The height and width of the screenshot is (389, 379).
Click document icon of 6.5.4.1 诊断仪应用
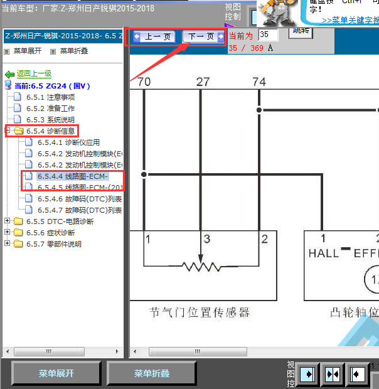point(29,142)
